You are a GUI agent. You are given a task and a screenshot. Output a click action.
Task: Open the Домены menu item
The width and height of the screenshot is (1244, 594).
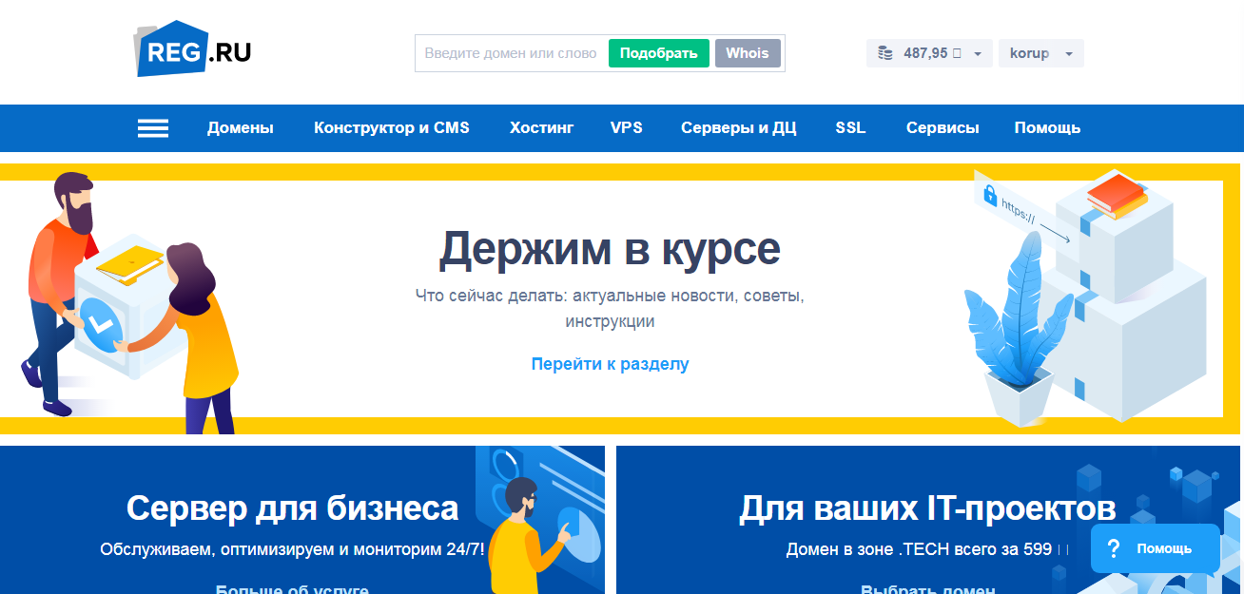(x=241, y=128)
